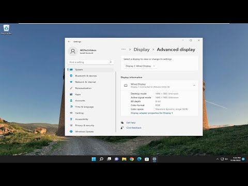This screenshot has width=248, height=186.
Task: Open Google Chrome in the taskbar
Action: (132, 159)
